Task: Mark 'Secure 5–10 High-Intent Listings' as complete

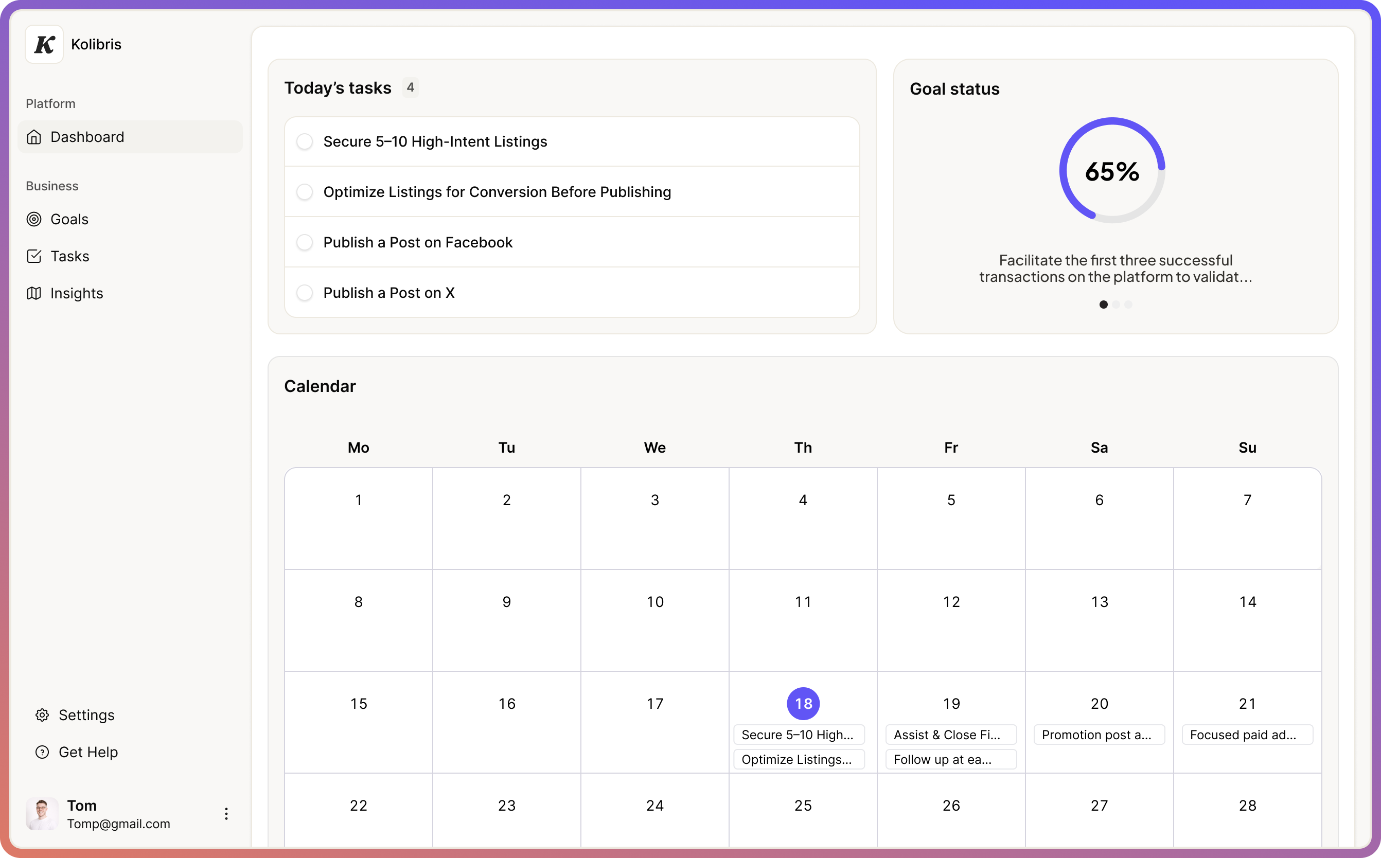Action: coord(305,141)
